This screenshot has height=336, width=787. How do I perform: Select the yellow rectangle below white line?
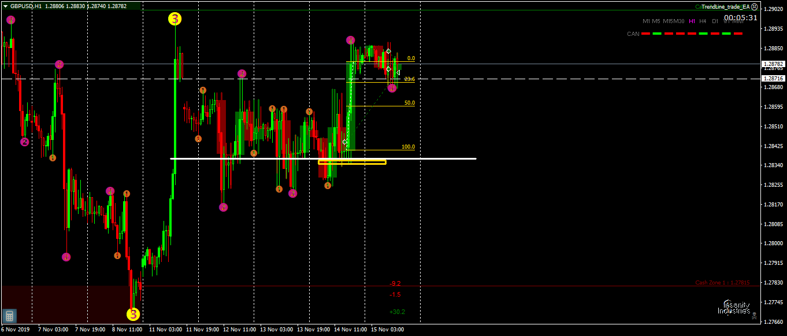pyautogui.click(x=352, y=162)
